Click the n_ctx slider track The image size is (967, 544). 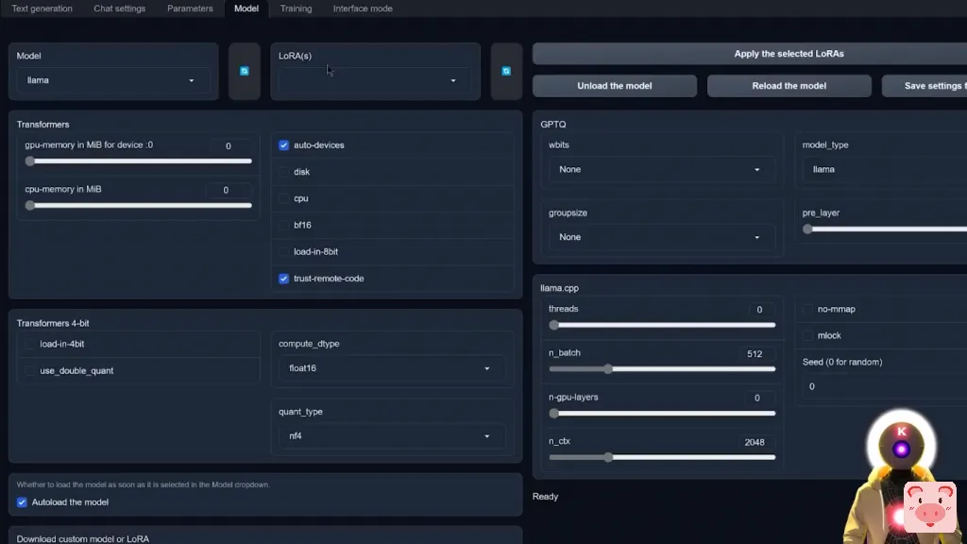point(662,457)
